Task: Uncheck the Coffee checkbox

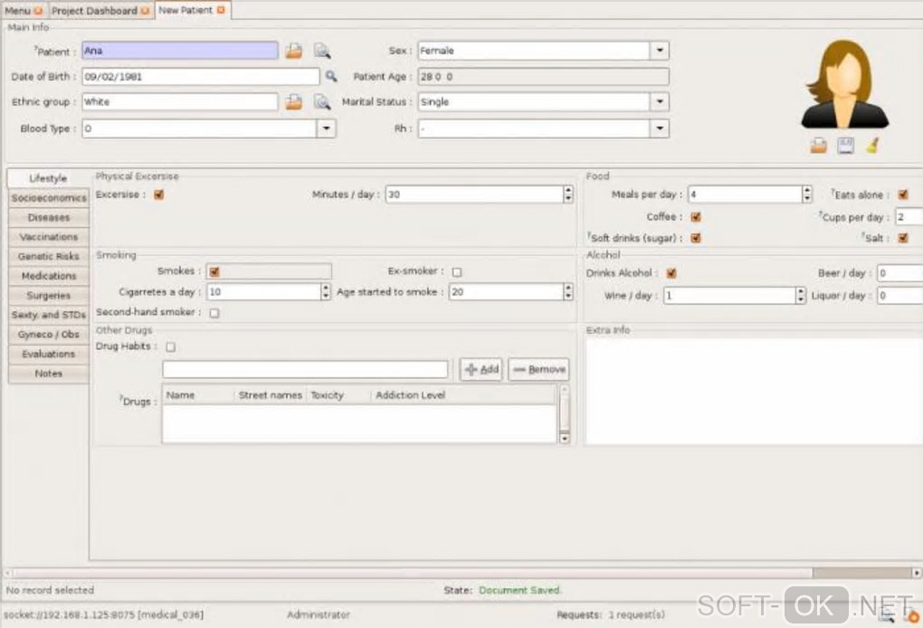Action: click(x=696, y=216)
